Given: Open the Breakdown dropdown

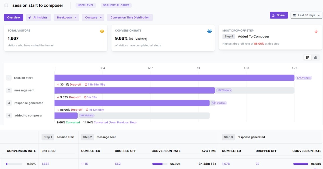Looking at the screenshot, I should click(x=66, y=17).
